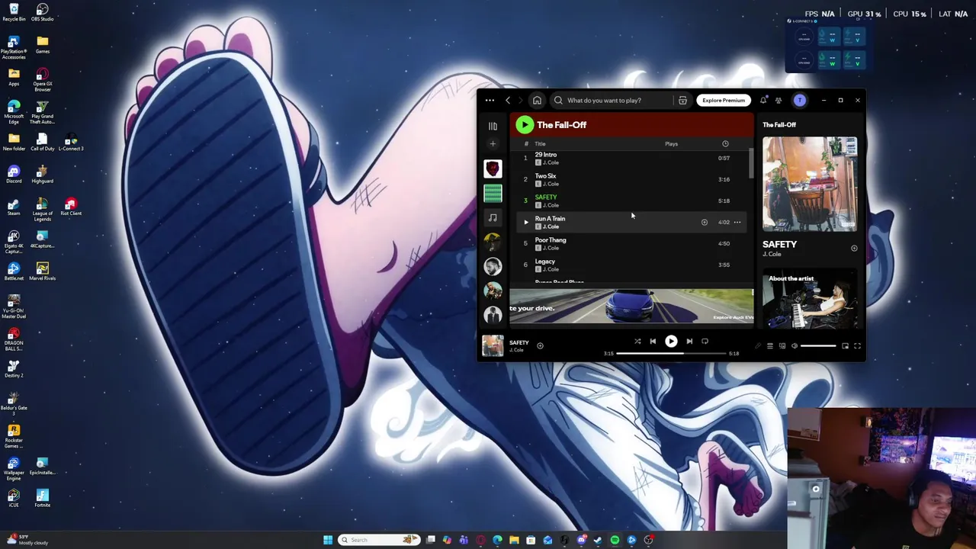Click The Fall-Off title in the right panel
This screenshot has width=976, height=549.
click(x=779, y=125)
